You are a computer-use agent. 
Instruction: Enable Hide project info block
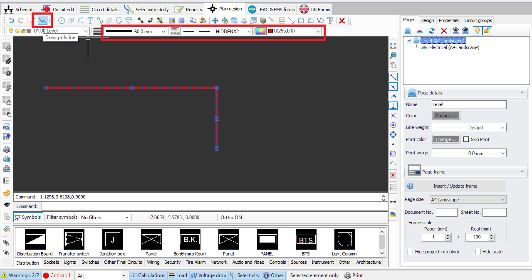(x=411, y=252)
